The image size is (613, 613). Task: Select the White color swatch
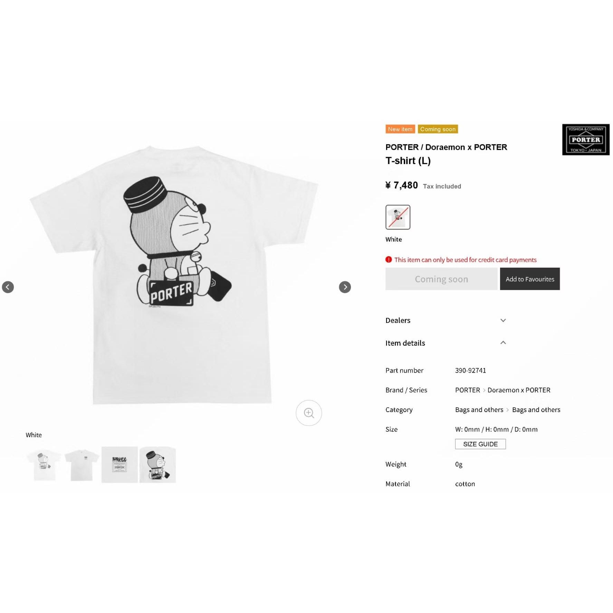tap(398, 217)
